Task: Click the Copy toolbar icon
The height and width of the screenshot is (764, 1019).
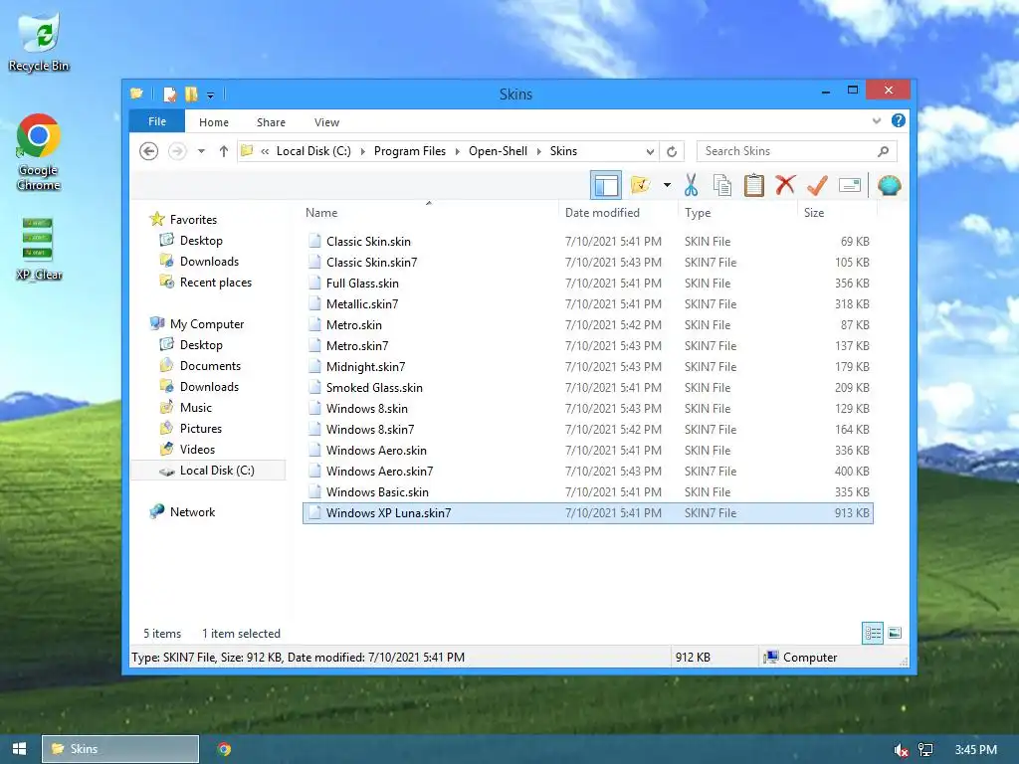Action: pos(722,185)
